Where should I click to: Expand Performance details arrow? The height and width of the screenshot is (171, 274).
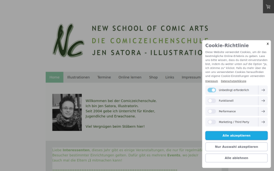click(263, 111)
